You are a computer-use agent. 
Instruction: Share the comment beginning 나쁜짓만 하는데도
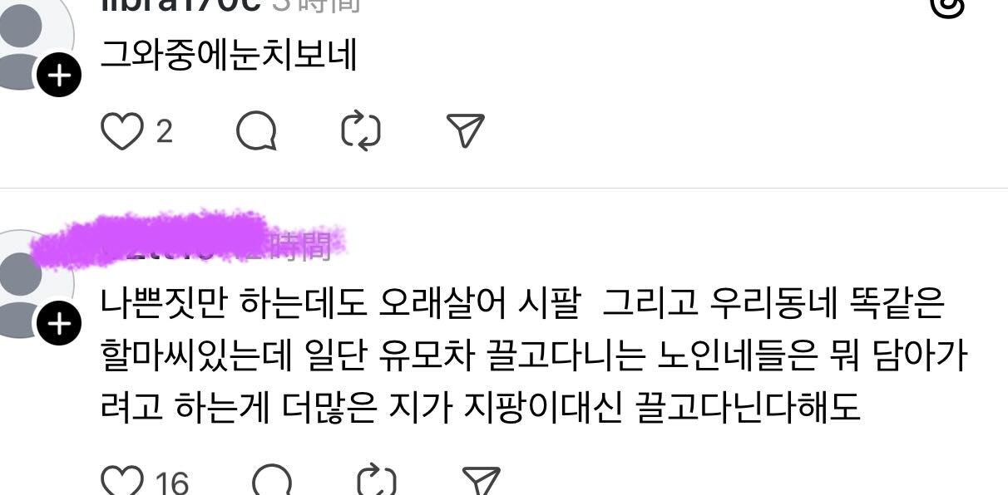click(x=481, y=482)
